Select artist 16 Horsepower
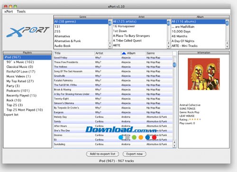The height and width of the screenshot is (172, 237). 140,26
